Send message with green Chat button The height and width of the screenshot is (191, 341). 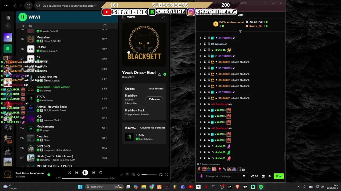tap(279, 176)
